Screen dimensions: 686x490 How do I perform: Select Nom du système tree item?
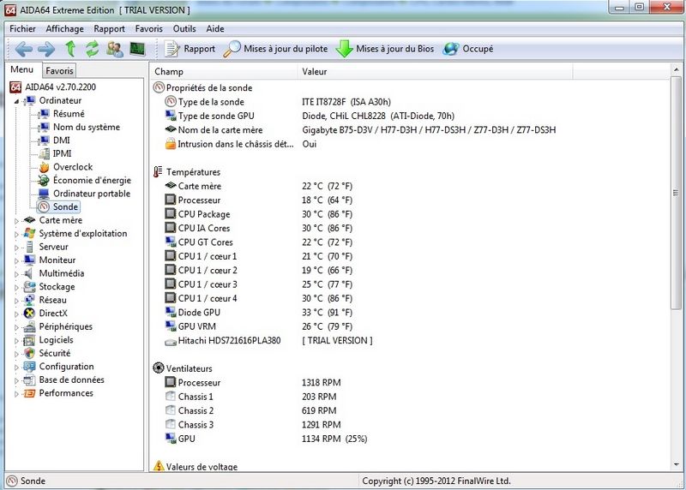coord(87,127)
